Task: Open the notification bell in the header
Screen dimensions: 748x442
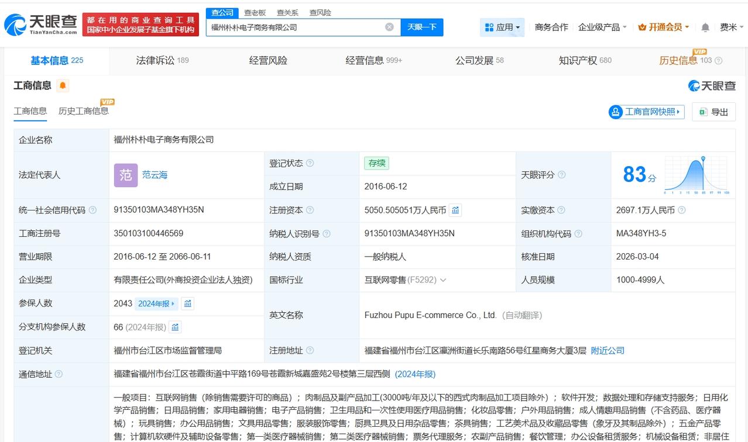Action: tap(705, 27)
